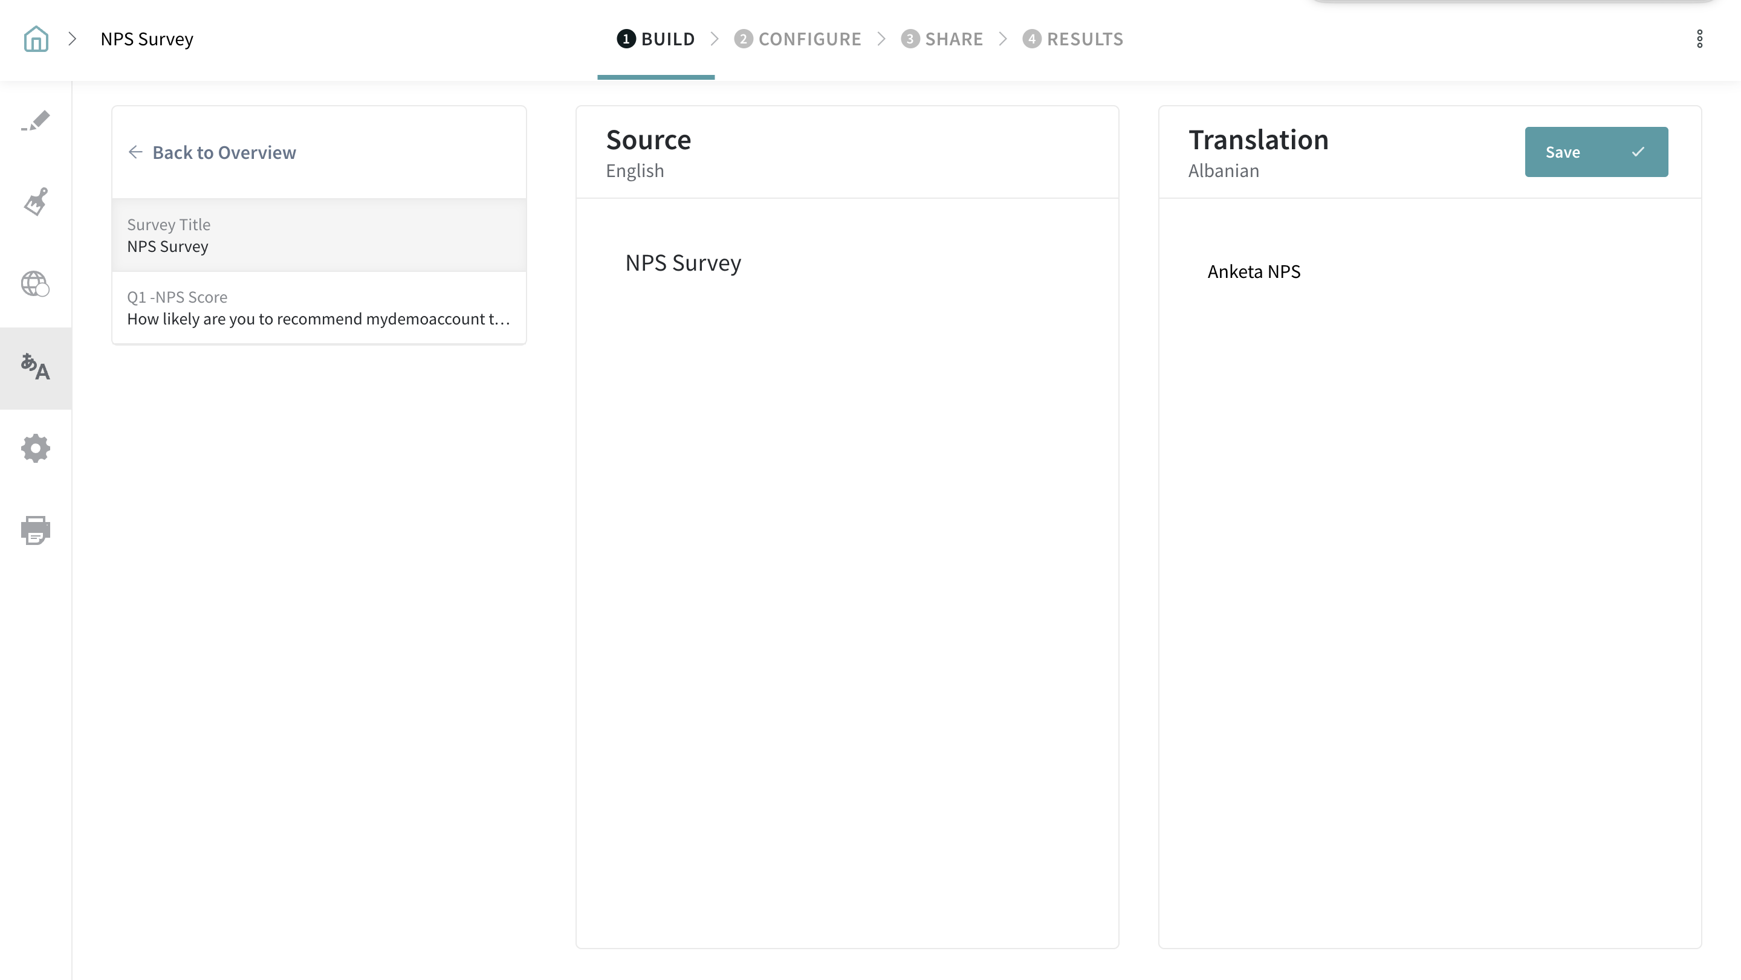Click NPS Survey breadcrumb title
Screen dimensions: 1741x980
(147, 39)
